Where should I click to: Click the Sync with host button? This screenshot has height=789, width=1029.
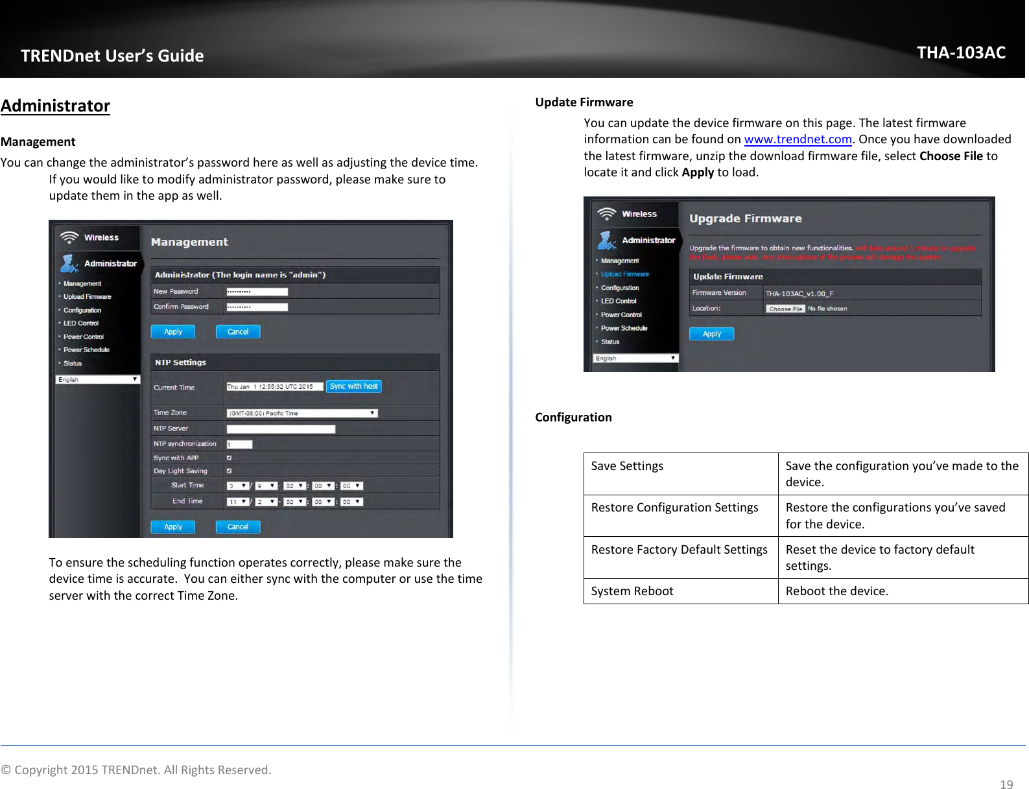tap(353, 386)
